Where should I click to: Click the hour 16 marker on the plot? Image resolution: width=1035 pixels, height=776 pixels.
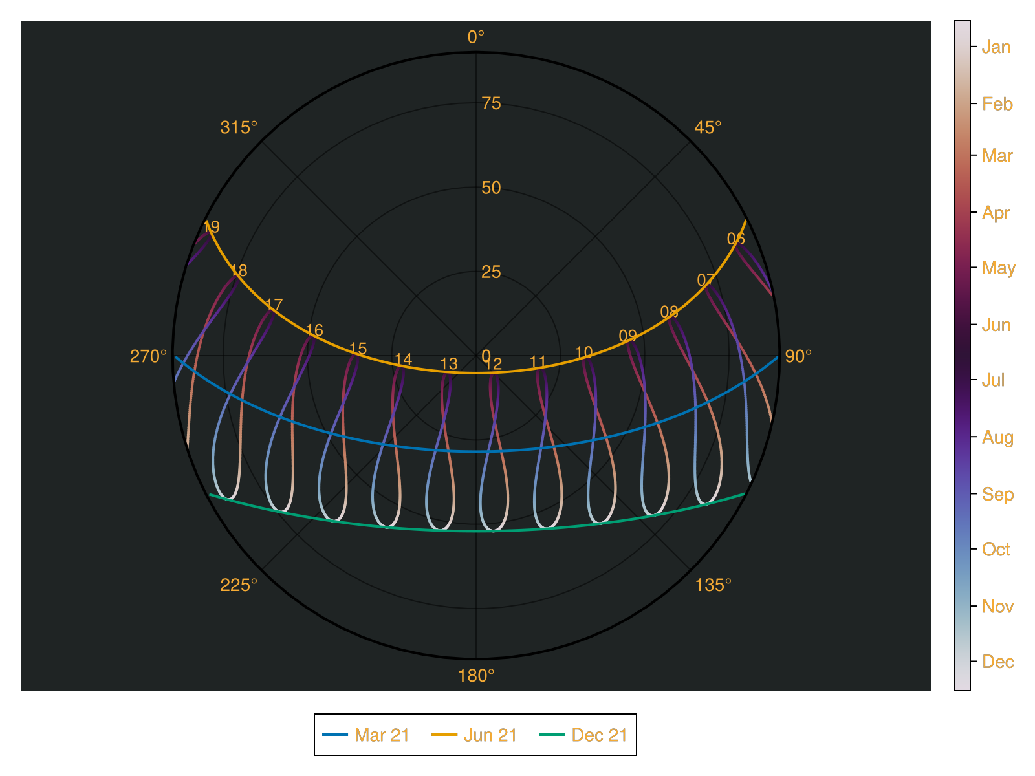[314, 330]
